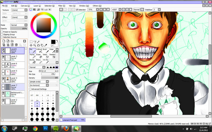Open the Edit menu
The height and width of the screenshot is (132, 212).
pos(14,6)
